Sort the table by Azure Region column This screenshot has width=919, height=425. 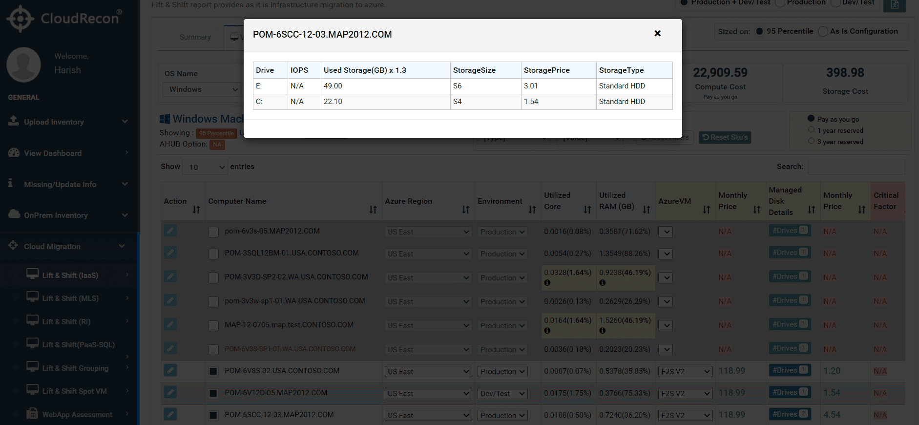[466, 210]
